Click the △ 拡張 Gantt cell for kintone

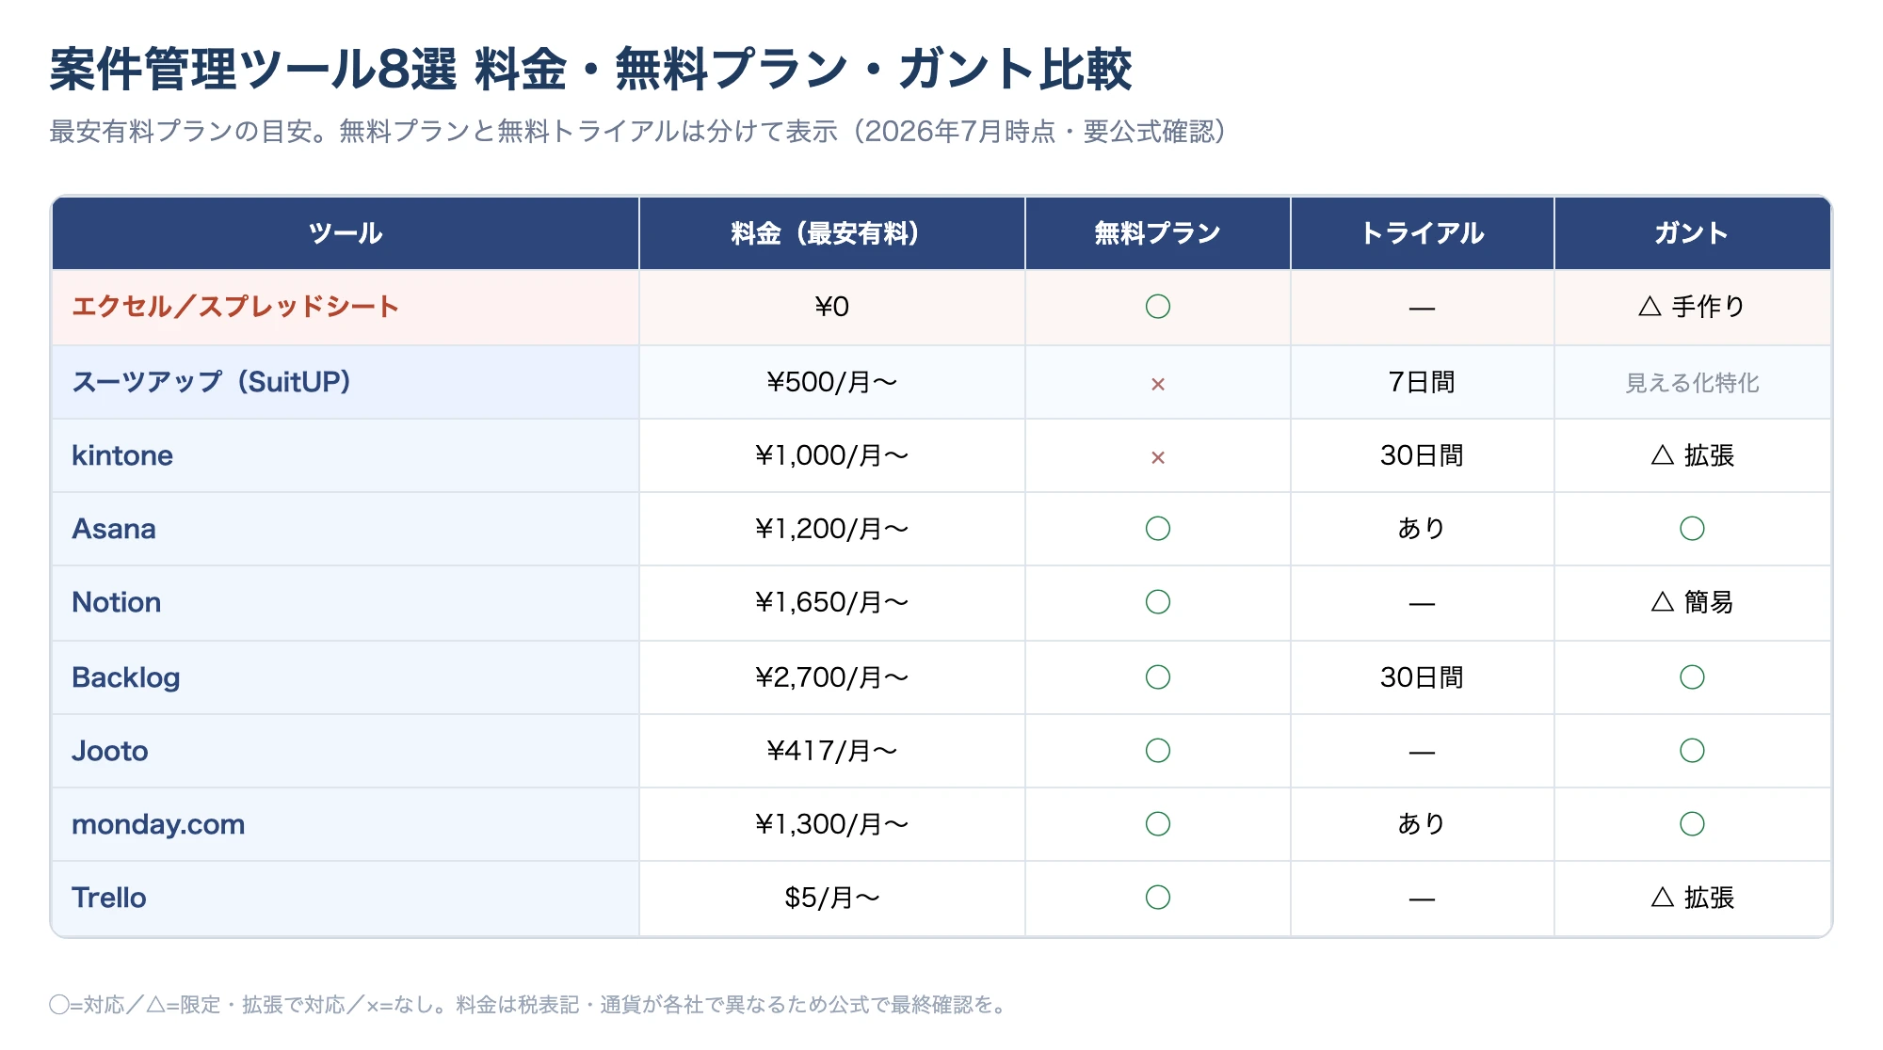[x=1692, y=455]
